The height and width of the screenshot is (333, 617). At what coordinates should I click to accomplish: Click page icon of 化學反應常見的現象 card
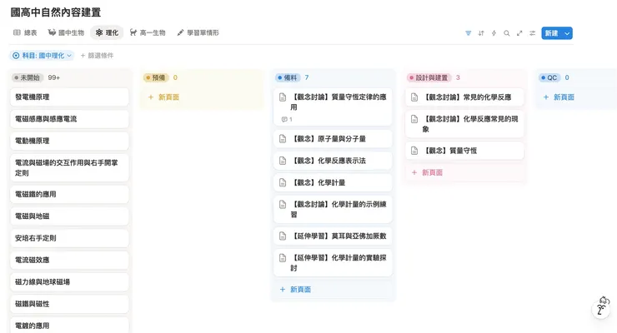[x=414, y=119]
